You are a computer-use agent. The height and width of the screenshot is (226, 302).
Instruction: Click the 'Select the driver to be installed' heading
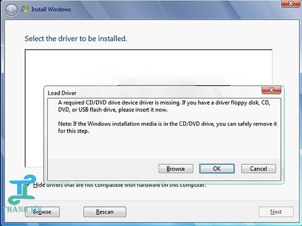tap(75, 38)
